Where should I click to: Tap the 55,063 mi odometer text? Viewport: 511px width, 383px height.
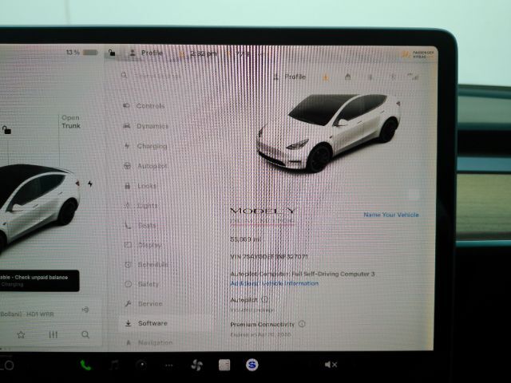click(x=245, y=239)
